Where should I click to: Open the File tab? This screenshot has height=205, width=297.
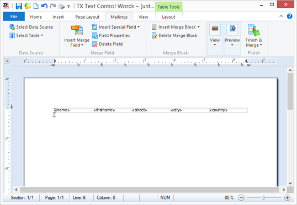14,17
